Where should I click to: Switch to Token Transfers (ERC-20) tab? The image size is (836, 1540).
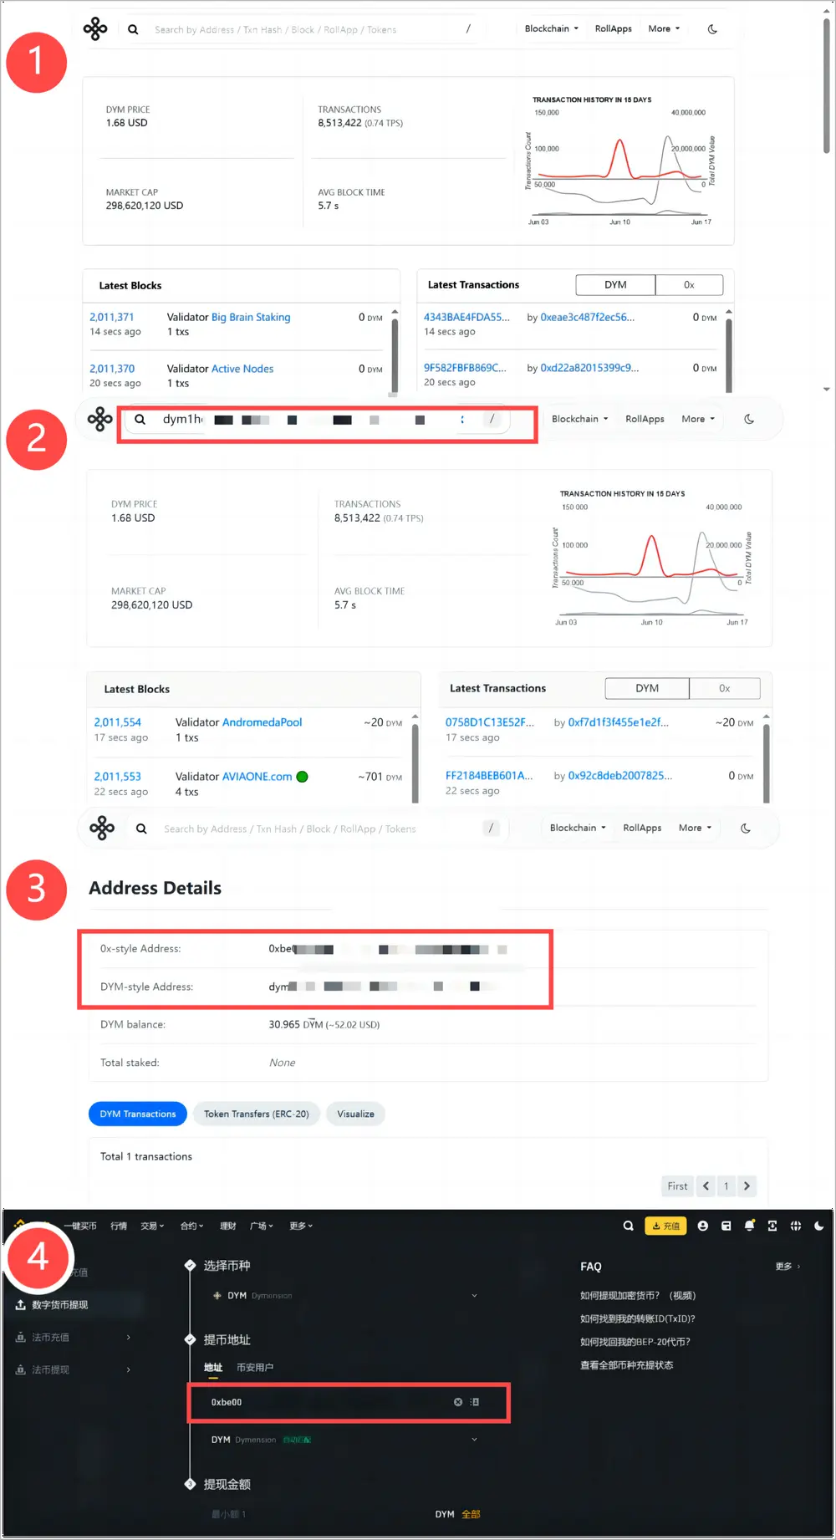coord(257,1114)
